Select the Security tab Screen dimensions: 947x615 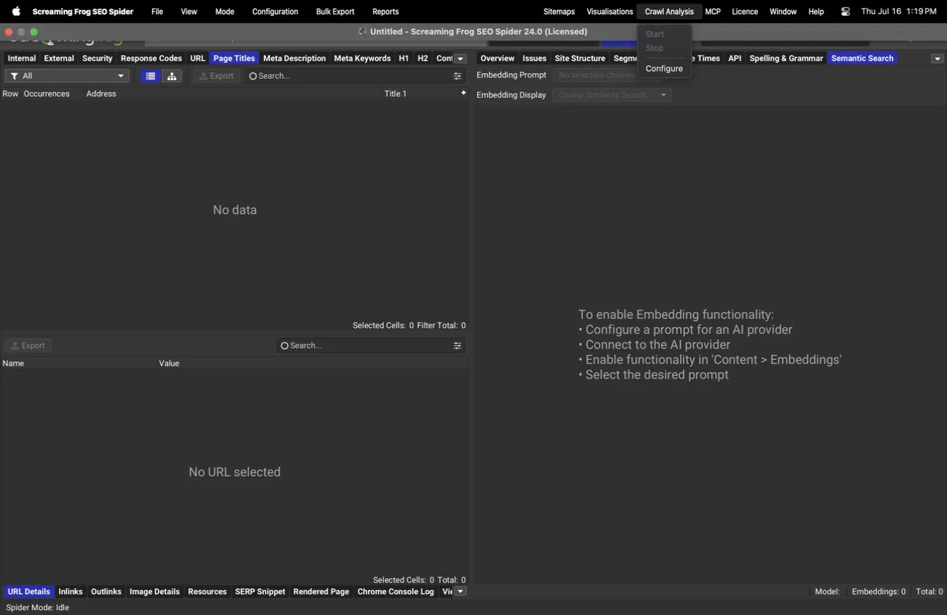[97, 59]
